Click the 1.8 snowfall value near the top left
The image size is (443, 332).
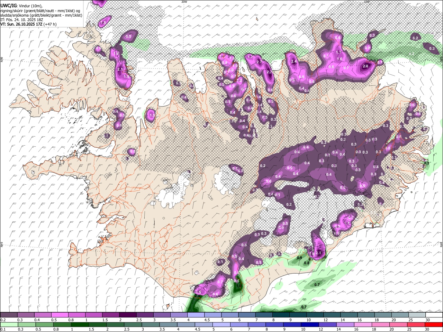click(103, 23)
